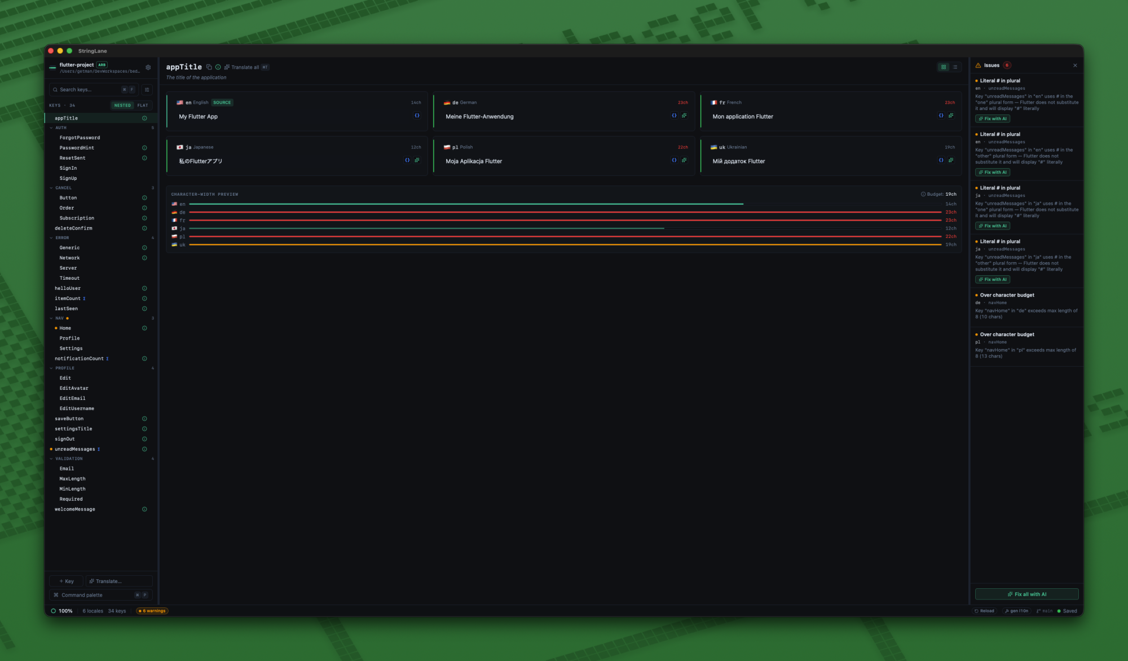Click the key filter options icon
Screen dimensions: 1128x661
point(147,90)
